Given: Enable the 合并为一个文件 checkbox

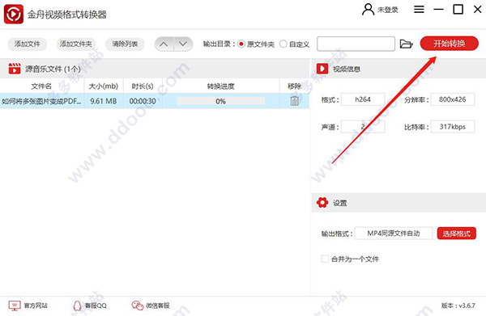Looking at the screenshot, I should click(x=325, y=259).
